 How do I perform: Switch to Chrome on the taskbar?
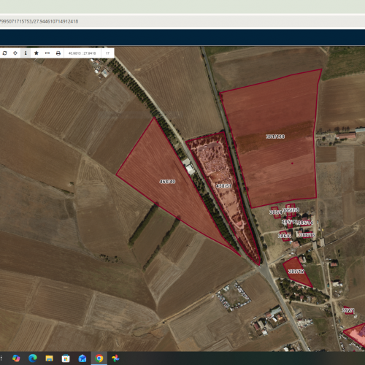point(99,358)
